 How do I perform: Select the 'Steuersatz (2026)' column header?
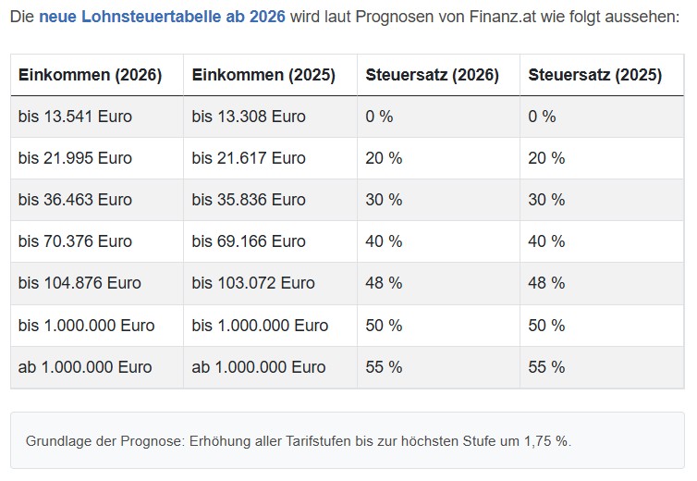[x=432, y=75]
